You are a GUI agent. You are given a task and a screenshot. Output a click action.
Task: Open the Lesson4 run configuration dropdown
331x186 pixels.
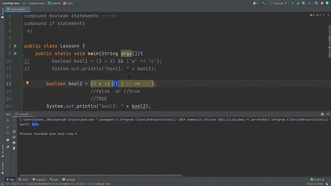coord(278,3)
